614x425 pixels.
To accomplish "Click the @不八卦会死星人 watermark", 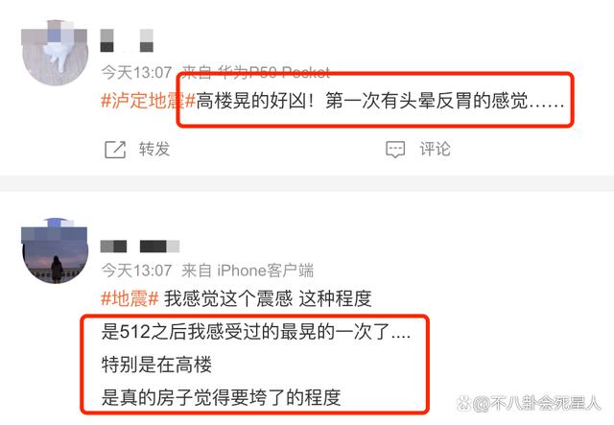I will (529, 403).
